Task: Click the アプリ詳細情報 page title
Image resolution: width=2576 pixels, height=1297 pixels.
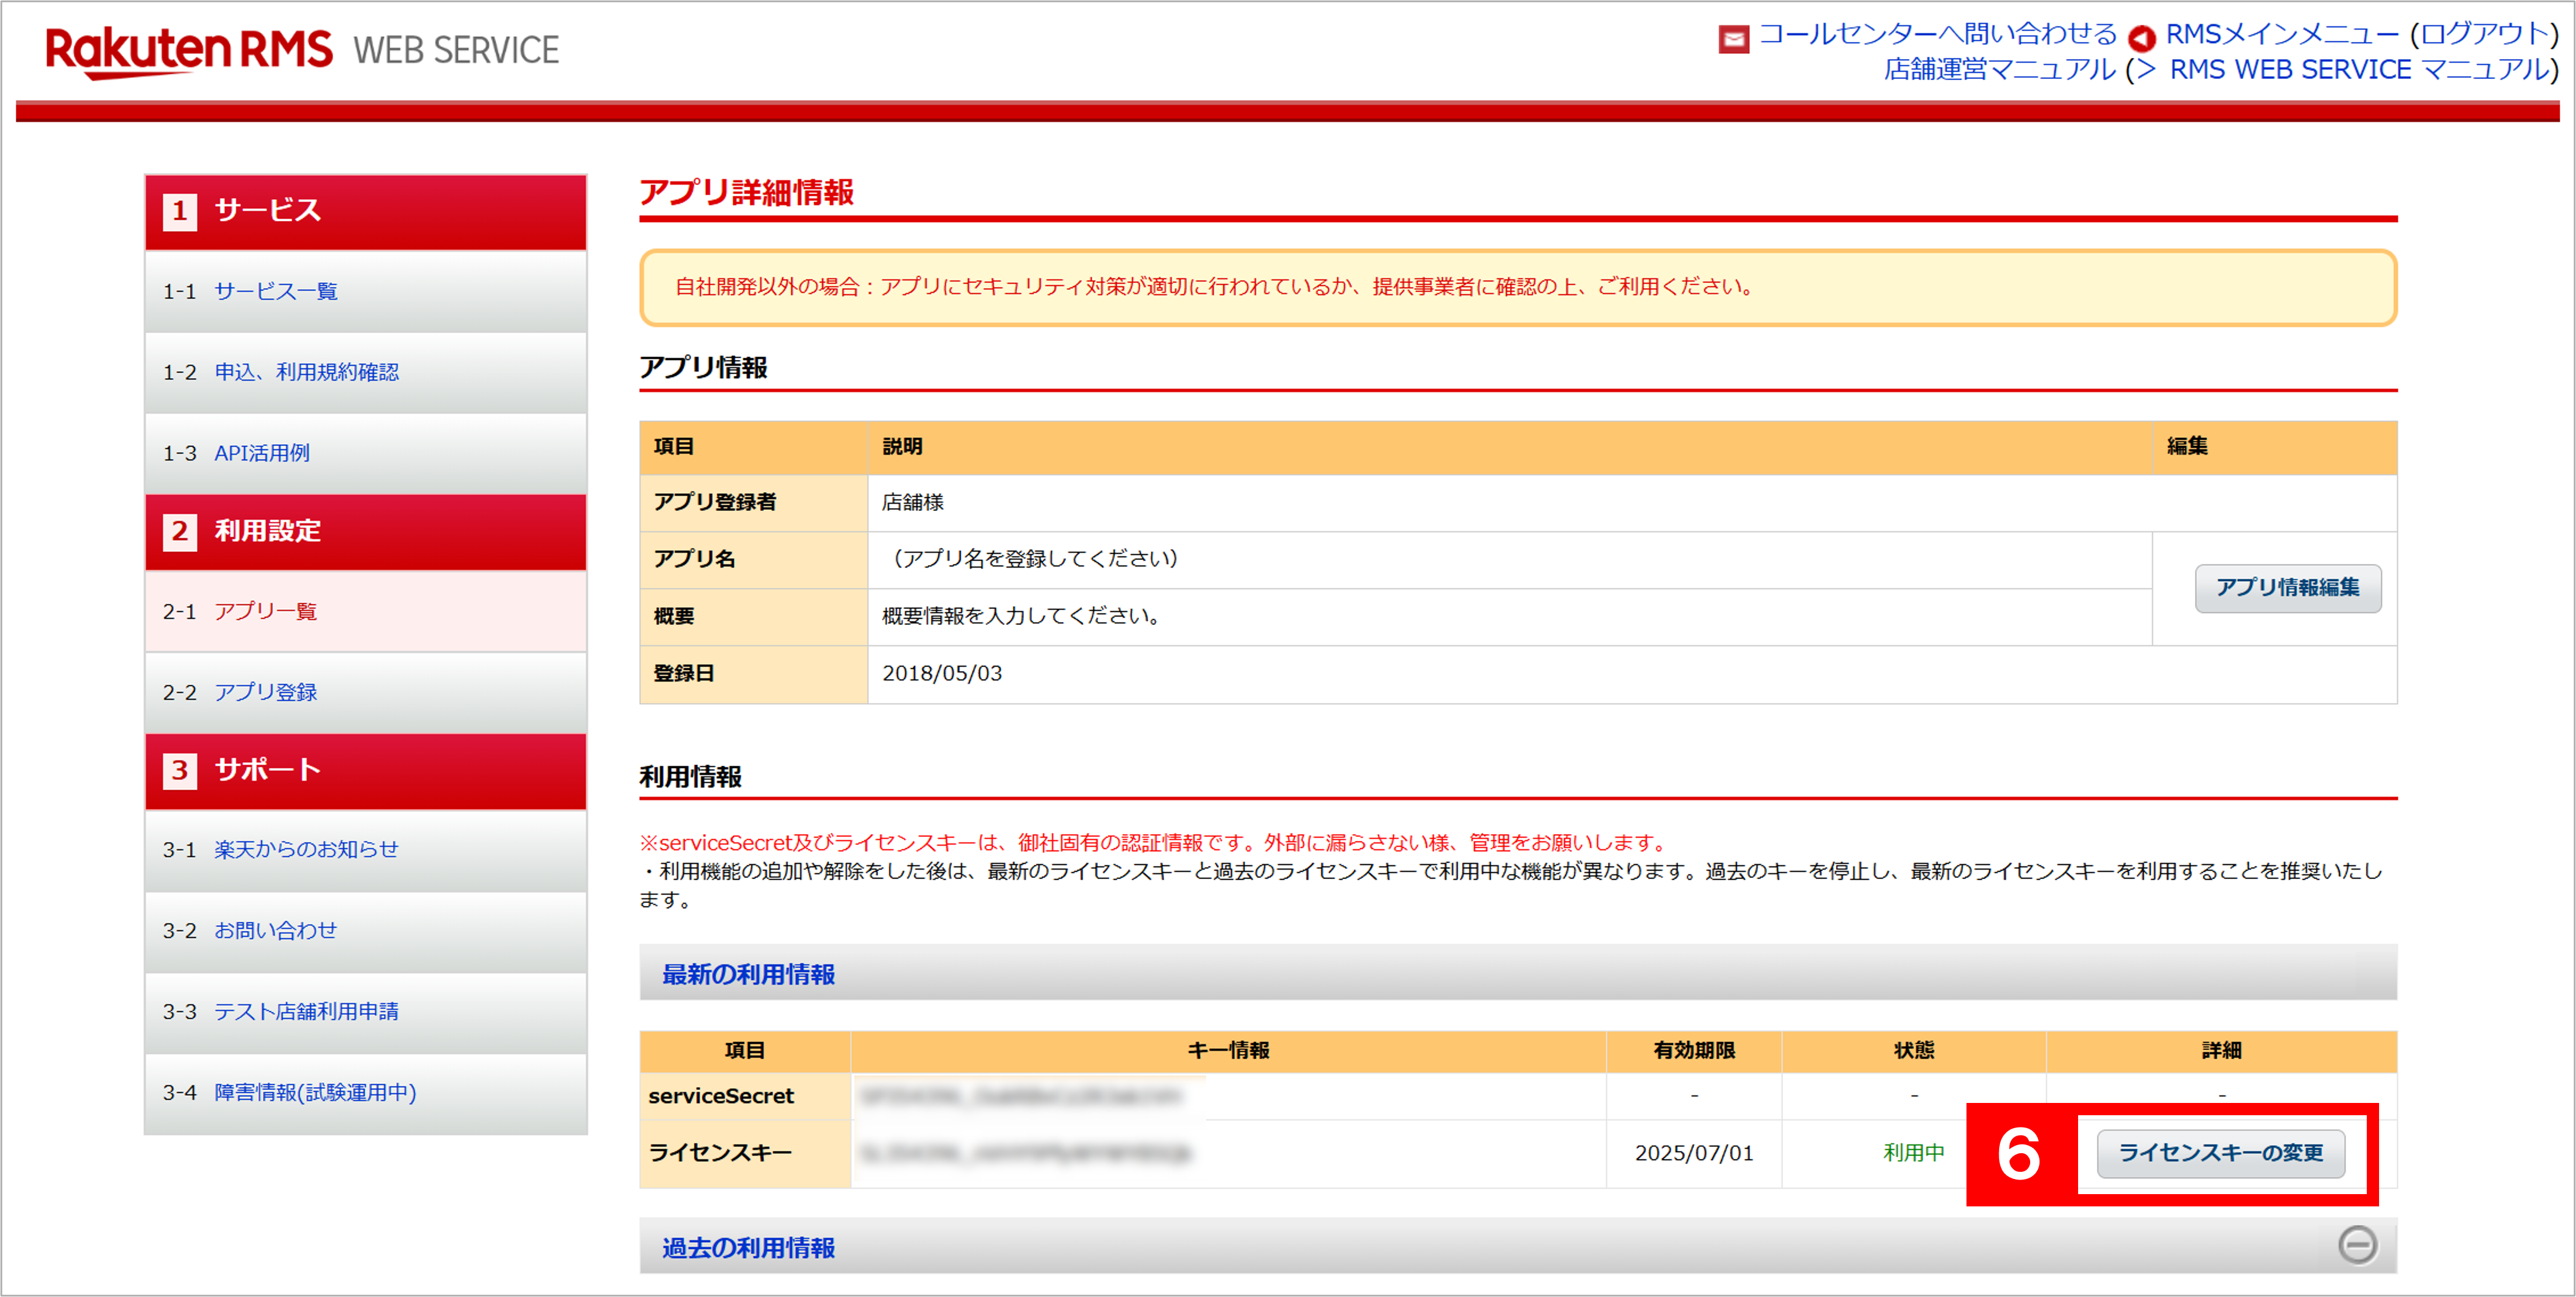Action: coord(746,192)
